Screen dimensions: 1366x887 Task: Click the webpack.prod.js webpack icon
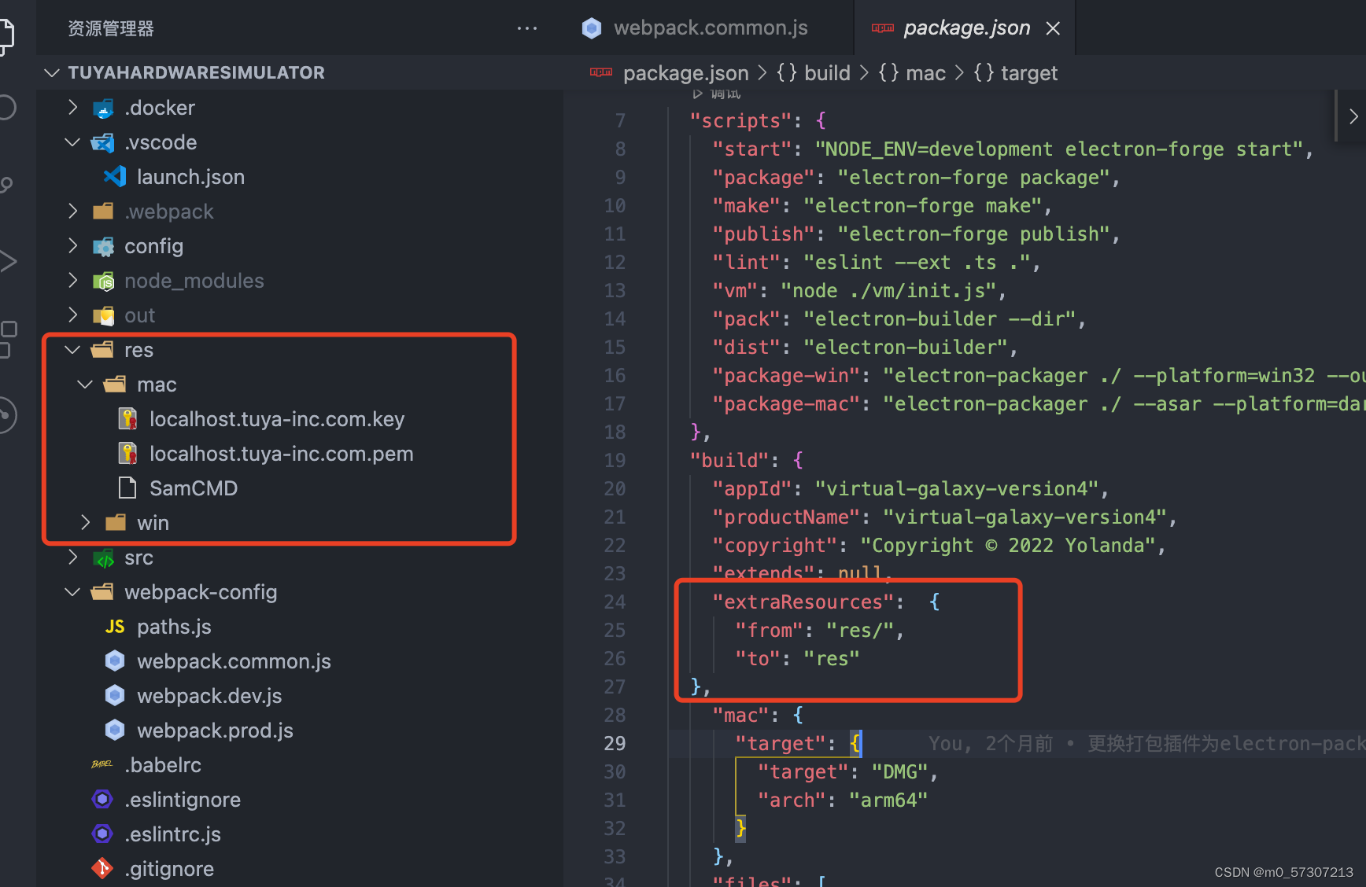(115, 731)
